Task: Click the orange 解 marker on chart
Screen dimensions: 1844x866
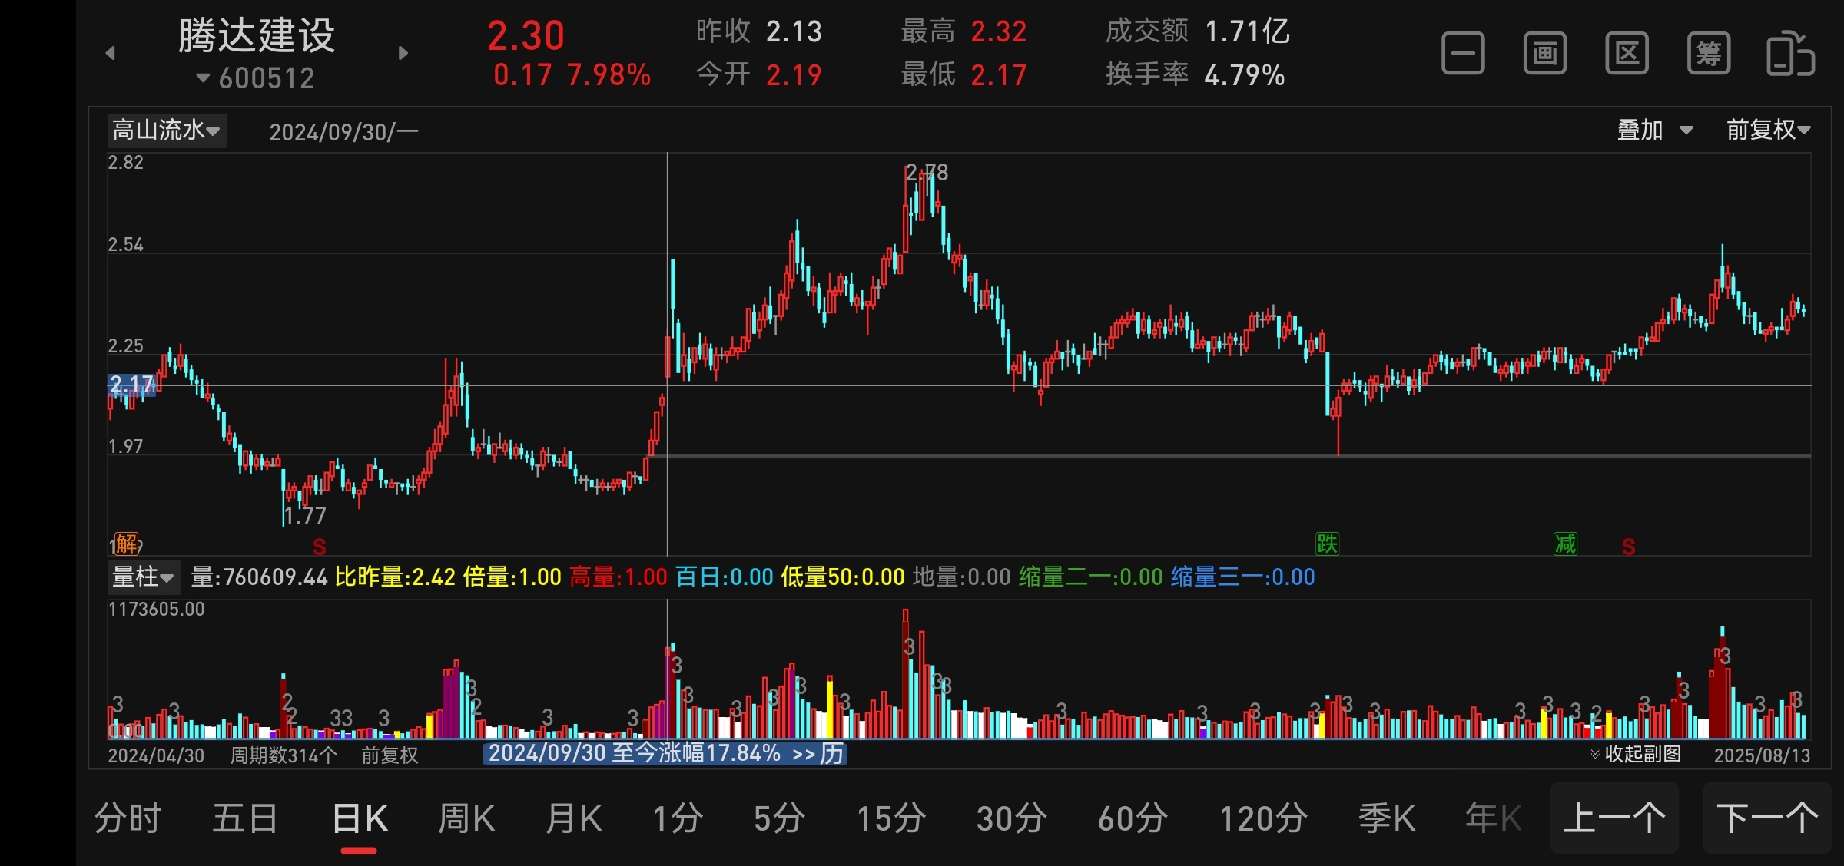Action: click(x=127, y=544)
